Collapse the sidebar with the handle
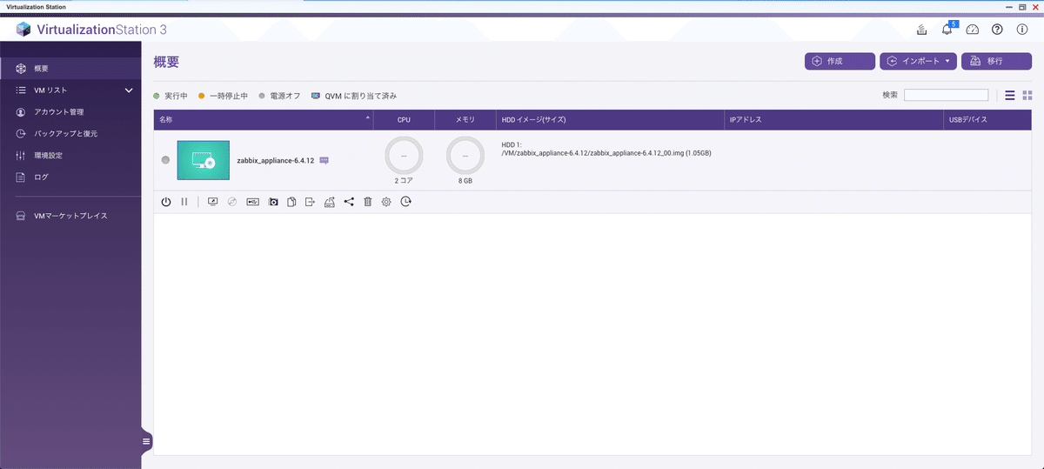This screenshot has width=1044, height=469. (146, 441)
